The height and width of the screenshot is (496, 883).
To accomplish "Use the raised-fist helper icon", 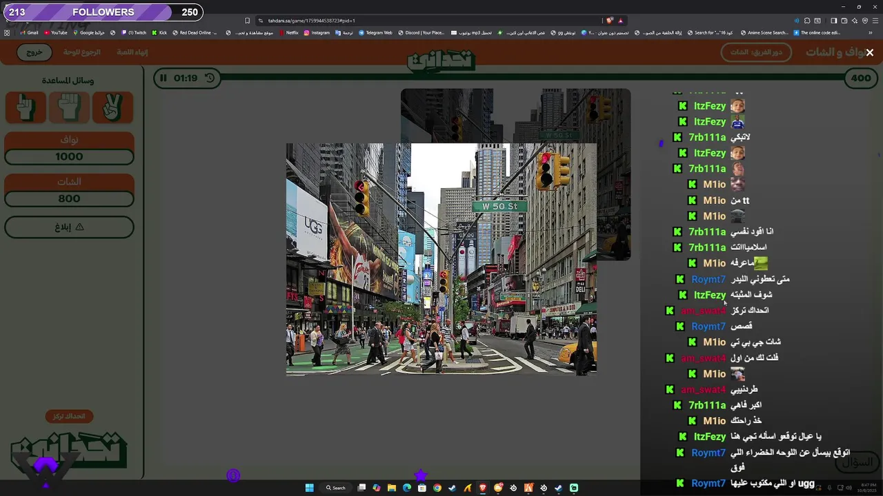I will (x=69, y=107).
